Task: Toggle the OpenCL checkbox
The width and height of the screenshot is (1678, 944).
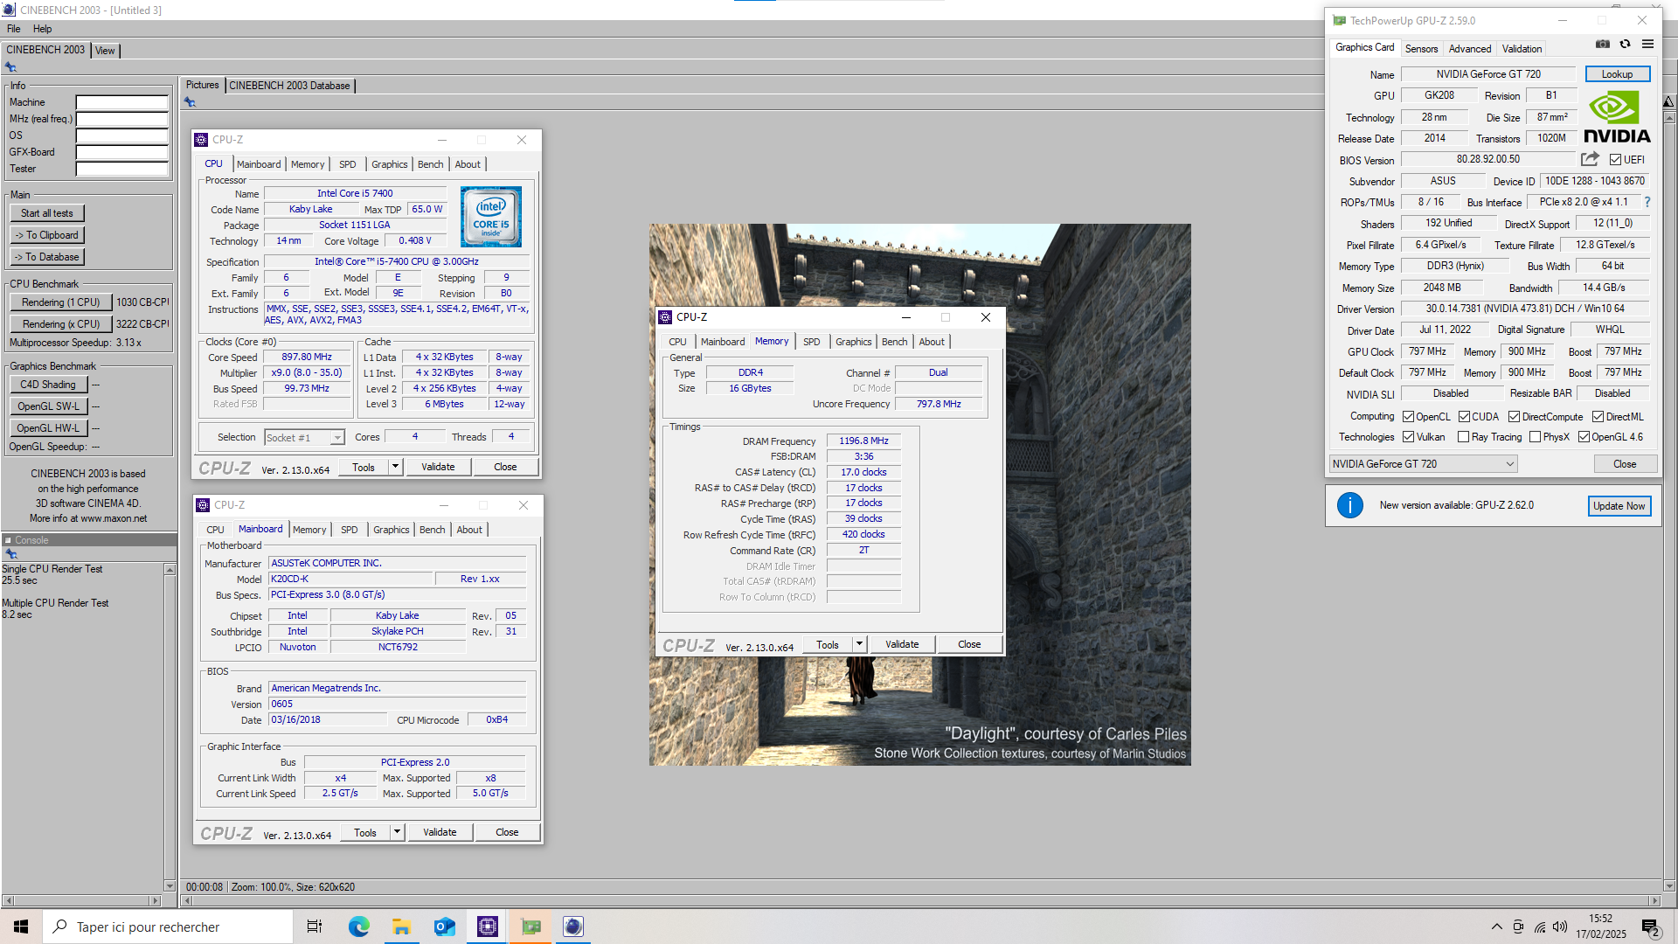Action: pyautogui.click(x=1408, y=417)
